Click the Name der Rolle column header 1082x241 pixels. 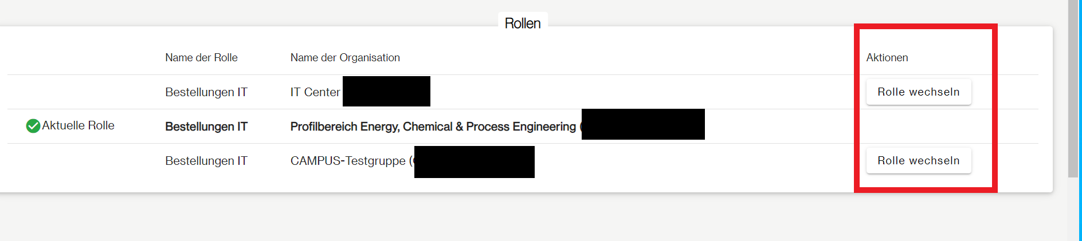pyautogui.click(x=201, y=58)
